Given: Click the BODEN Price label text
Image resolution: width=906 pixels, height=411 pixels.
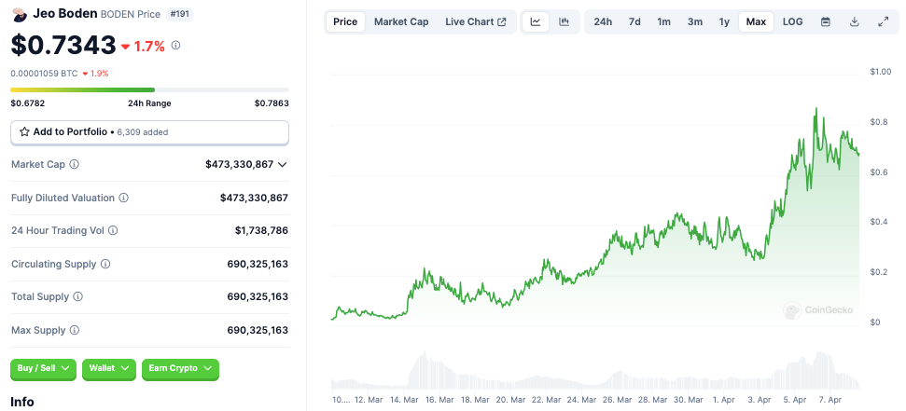Looking at the screenshot, I should pos(131,14).
